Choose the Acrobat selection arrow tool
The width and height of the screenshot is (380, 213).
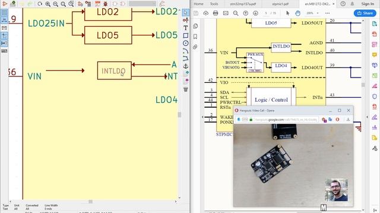coord(287,13)
